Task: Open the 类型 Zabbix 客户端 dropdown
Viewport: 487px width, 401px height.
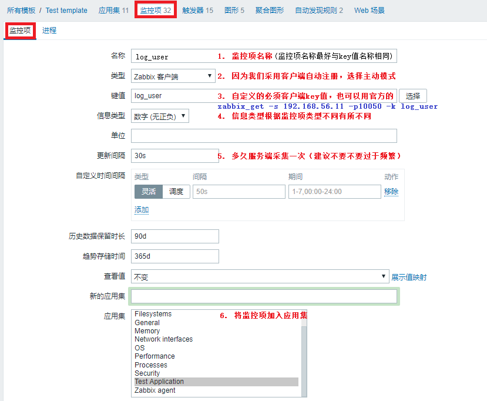Action: coord(173,76)
